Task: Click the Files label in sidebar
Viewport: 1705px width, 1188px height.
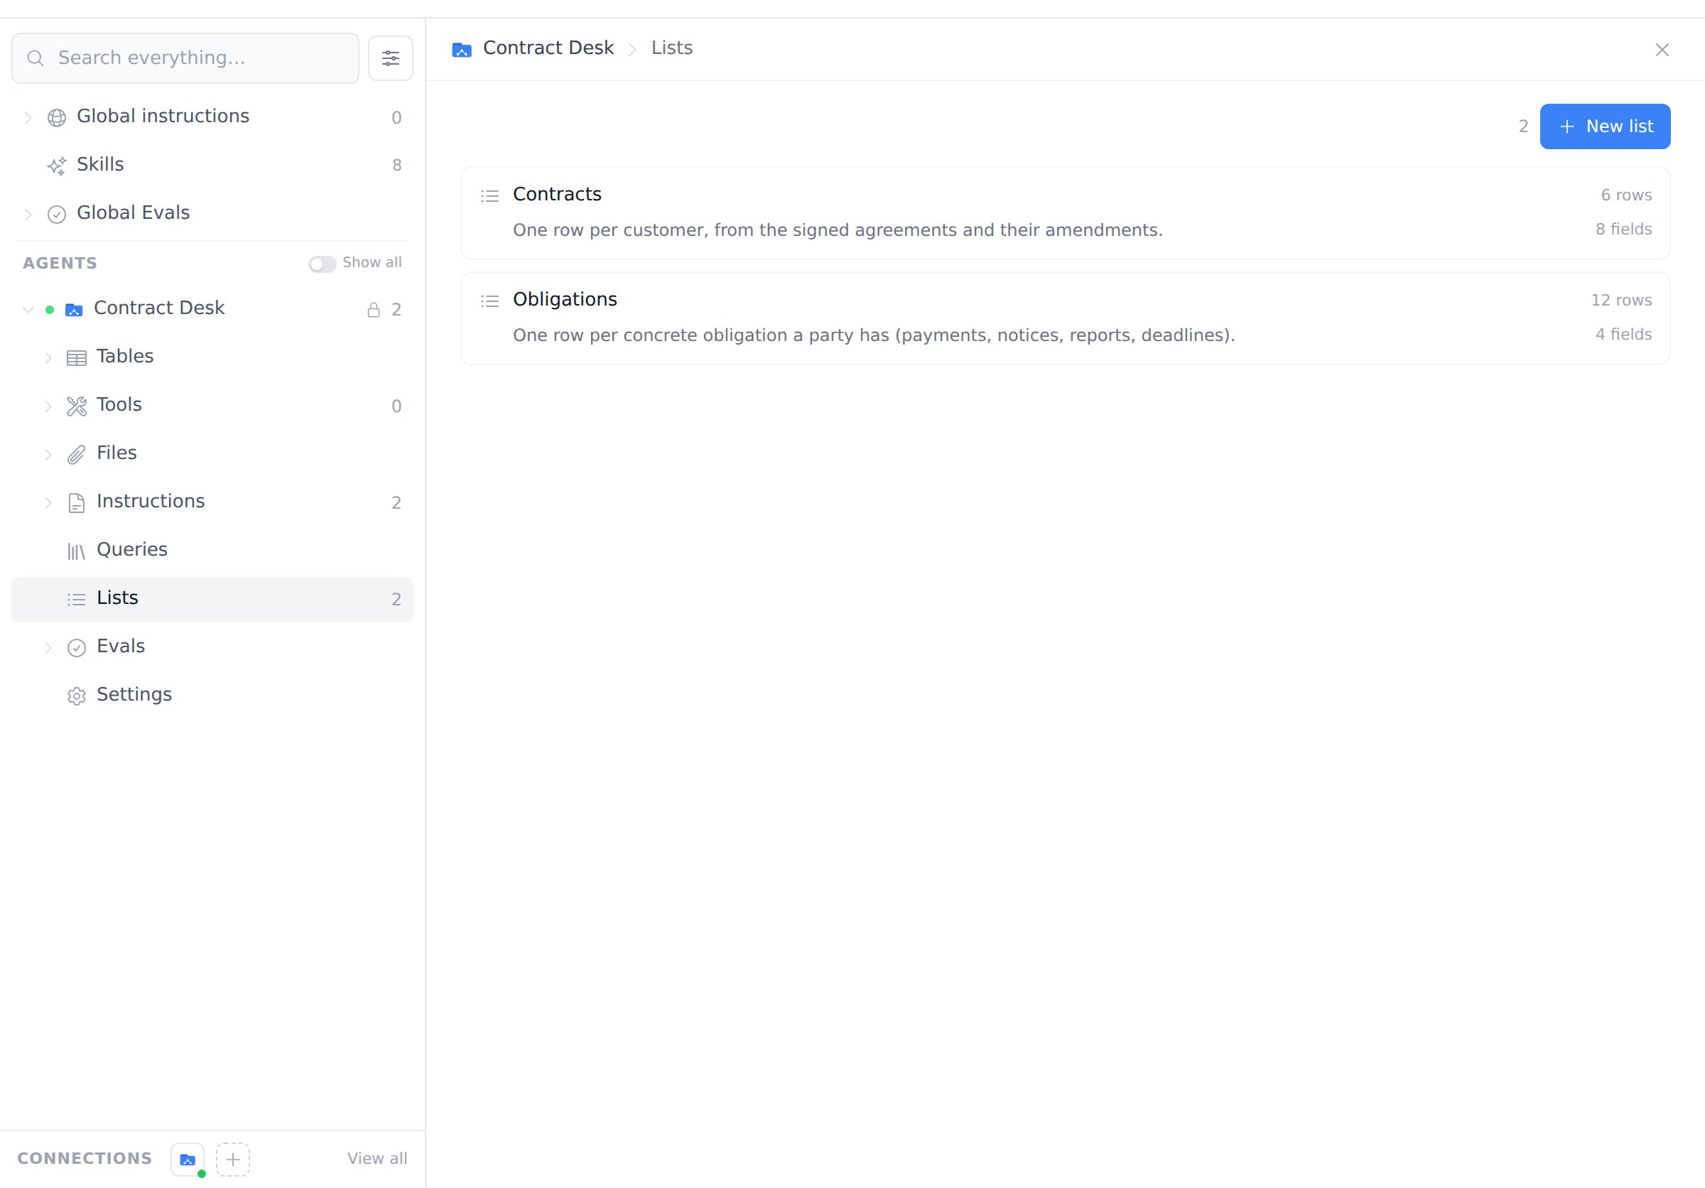Action: tap(117, 453)
